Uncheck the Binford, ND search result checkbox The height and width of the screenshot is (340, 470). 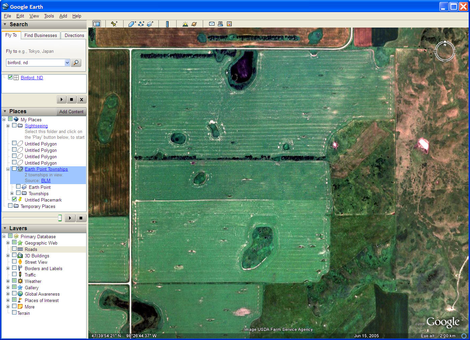tap(10, 77)
